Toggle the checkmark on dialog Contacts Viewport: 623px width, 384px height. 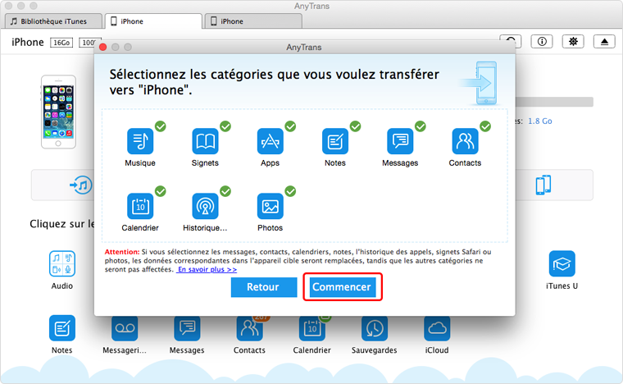pos(485,126)
